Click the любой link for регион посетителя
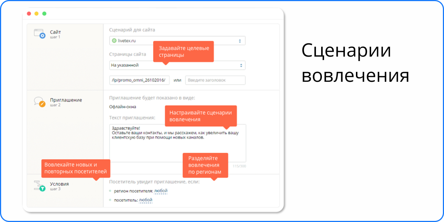The width and height of the screenshot is (444, 222). coord(161,191)
